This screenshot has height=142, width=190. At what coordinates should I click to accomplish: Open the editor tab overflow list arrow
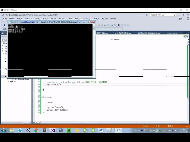point(189,33)
